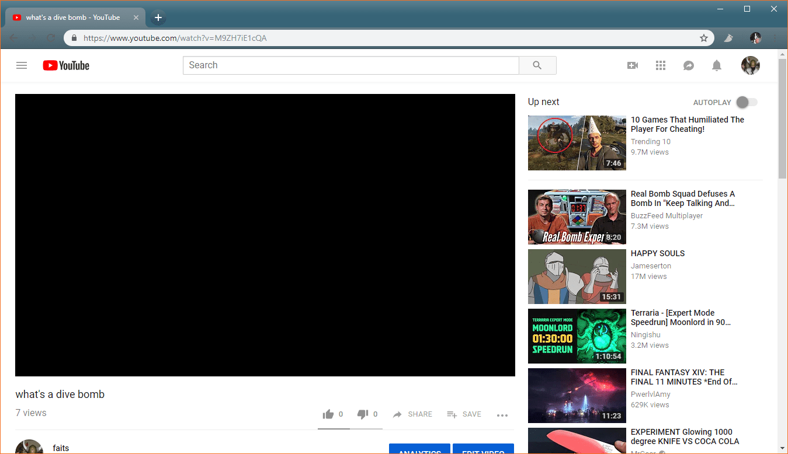This screenshot has width=788, height=454.
Task: Click the back navigation arrow
Action: coord(13,38)
